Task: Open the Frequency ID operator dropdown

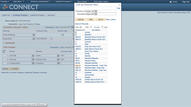Action: (96, 11)
